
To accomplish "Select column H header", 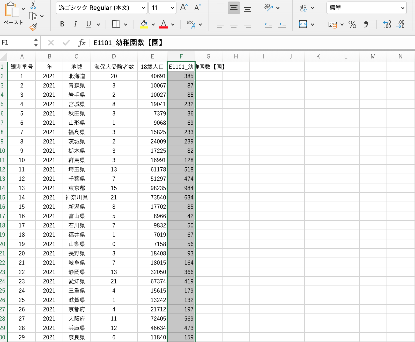I will [x=236, y=56].
